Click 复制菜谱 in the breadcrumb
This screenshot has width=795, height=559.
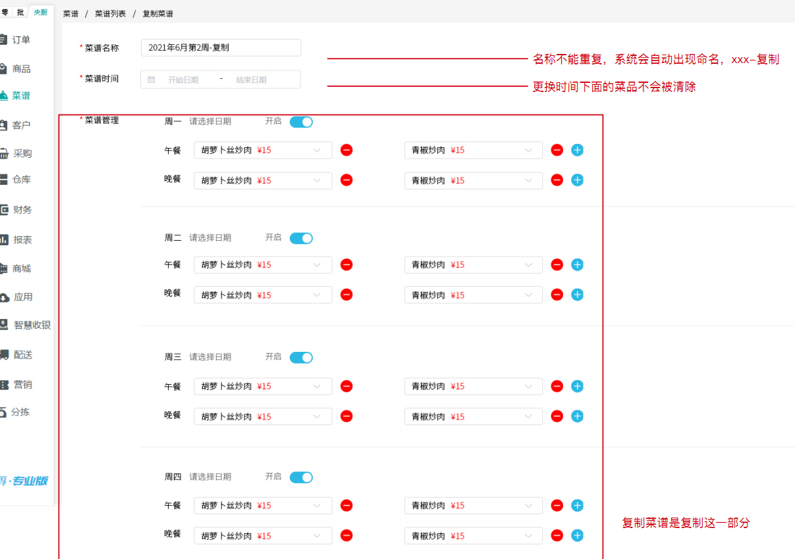(x=158, y=13)
